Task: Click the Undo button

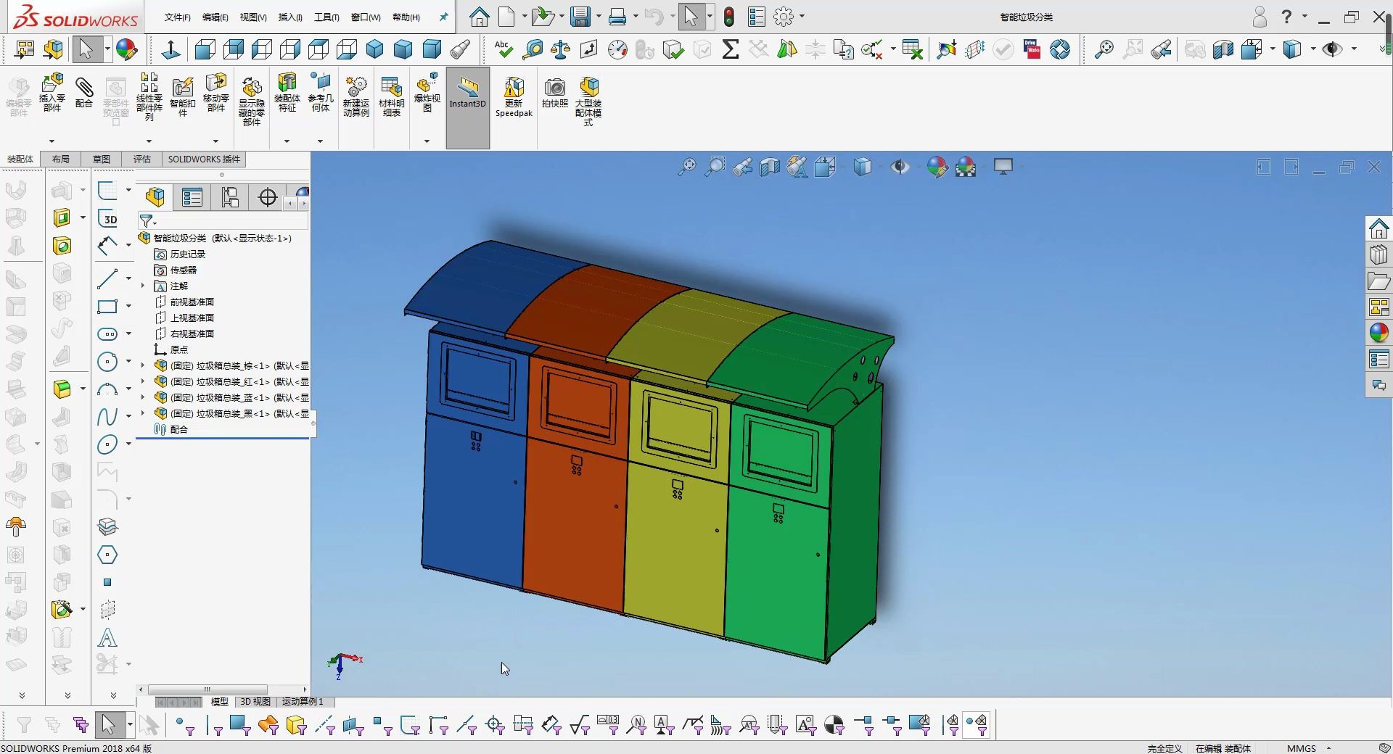Action: coord(652,17)
